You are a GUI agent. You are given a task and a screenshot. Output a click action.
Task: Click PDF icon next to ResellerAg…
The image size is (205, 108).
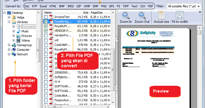tap(51, 21)
